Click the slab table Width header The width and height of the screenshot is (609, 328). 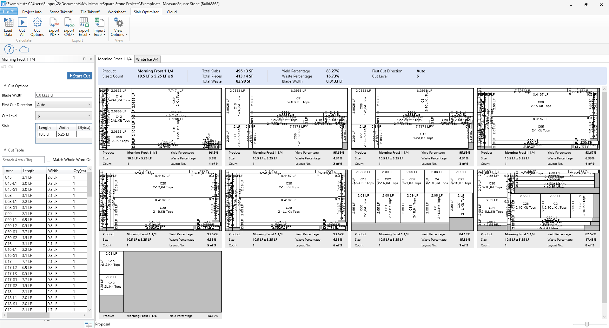(66, 128)
